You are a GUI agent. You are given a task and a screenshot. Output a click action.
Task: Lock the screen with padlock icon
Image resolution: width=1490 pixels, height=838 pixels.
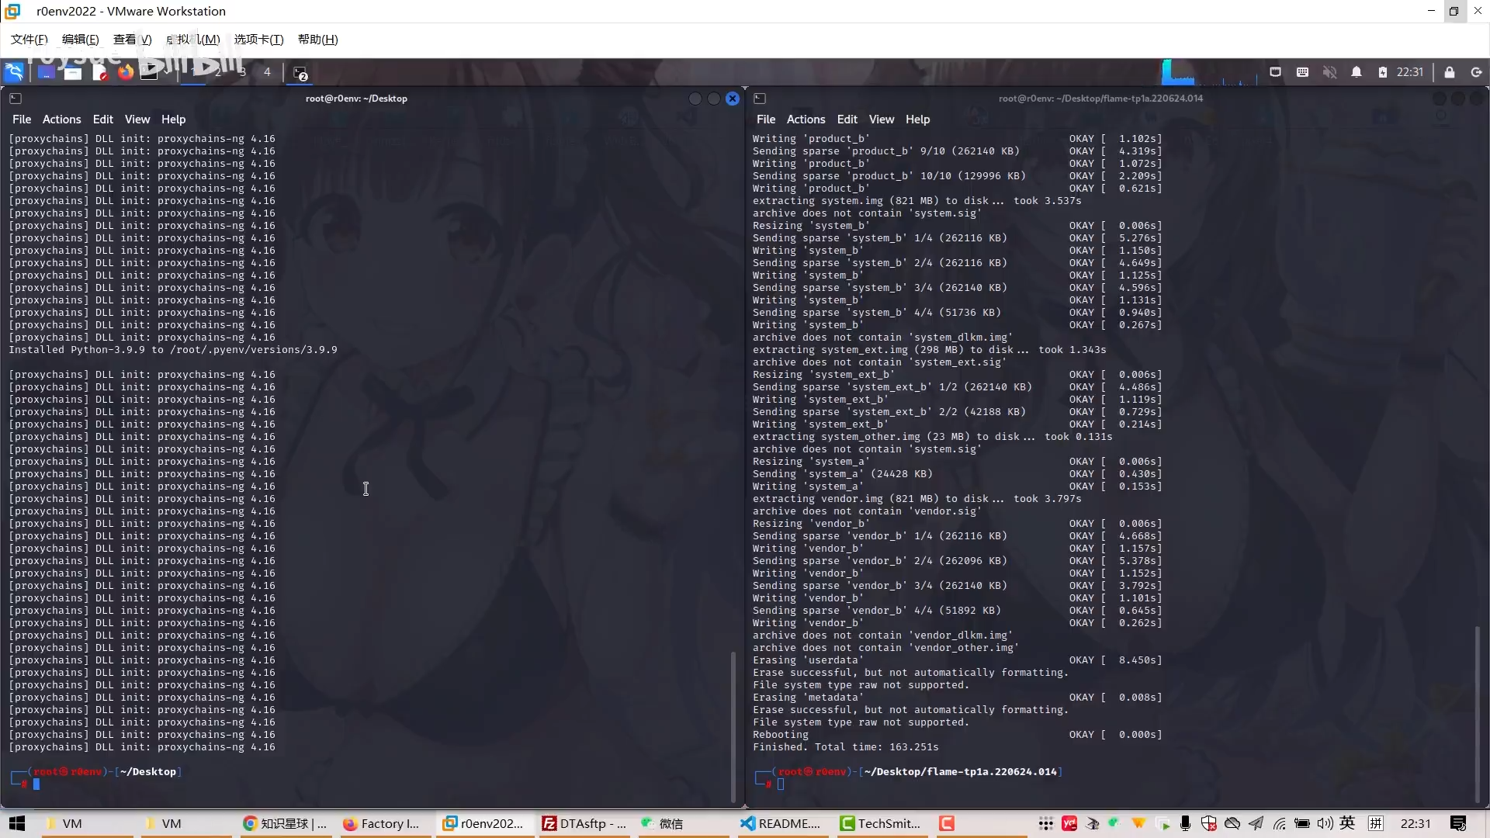tap(1449, 72)
